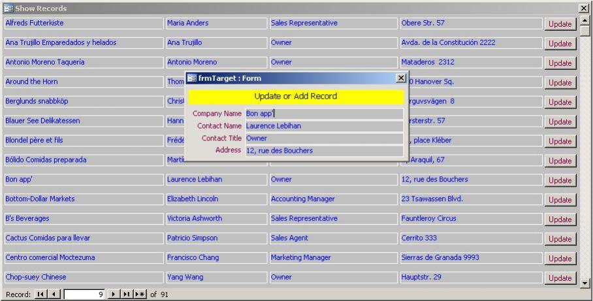Go to the first record
The height and width of the screenshot is (301, 593).
pos(40,294)
